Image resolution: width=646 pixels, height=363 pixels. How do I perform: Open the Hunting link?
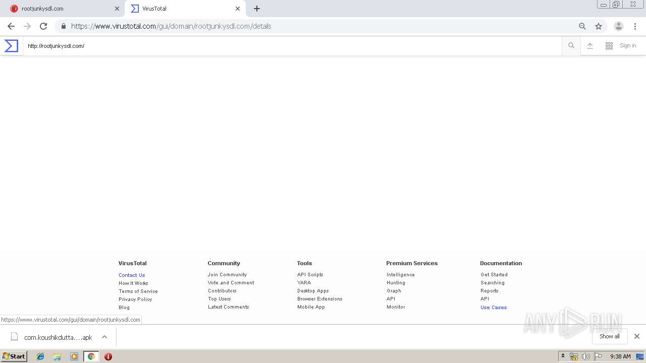(396, 282)
